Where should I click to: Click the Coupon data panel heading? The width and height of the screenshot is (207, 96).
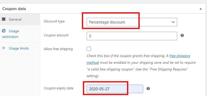[x=14, y=9]
